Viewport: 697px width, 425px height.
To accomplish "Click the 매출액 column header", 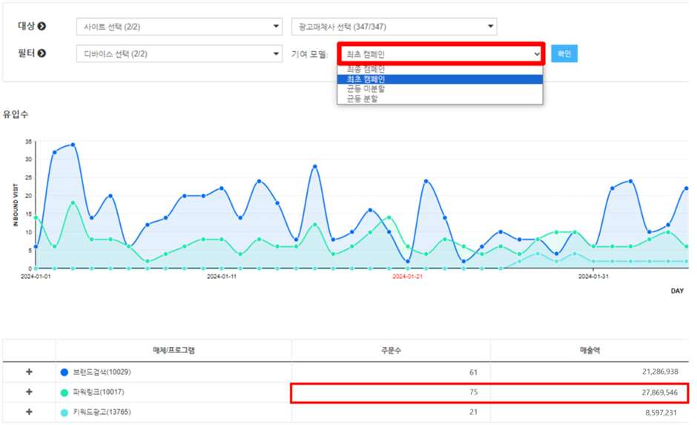I will (x=589, y=350).
